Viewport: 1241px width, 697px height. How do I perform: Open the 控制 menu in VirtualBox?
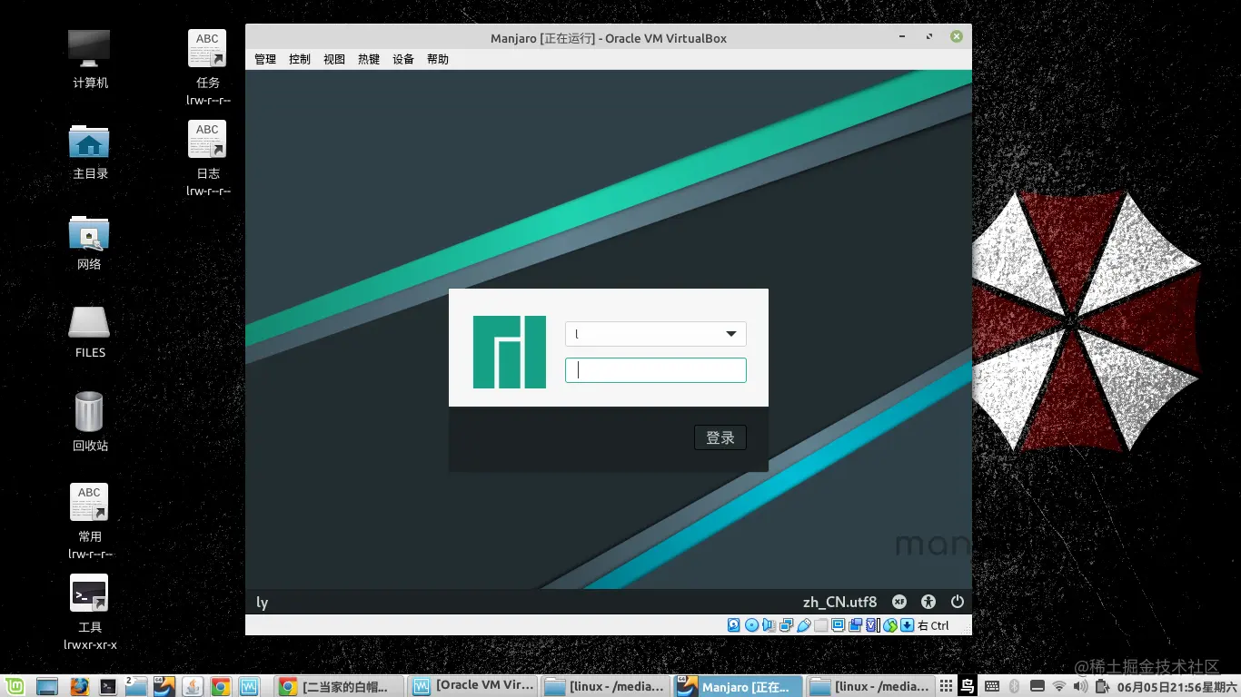(300, 59)
